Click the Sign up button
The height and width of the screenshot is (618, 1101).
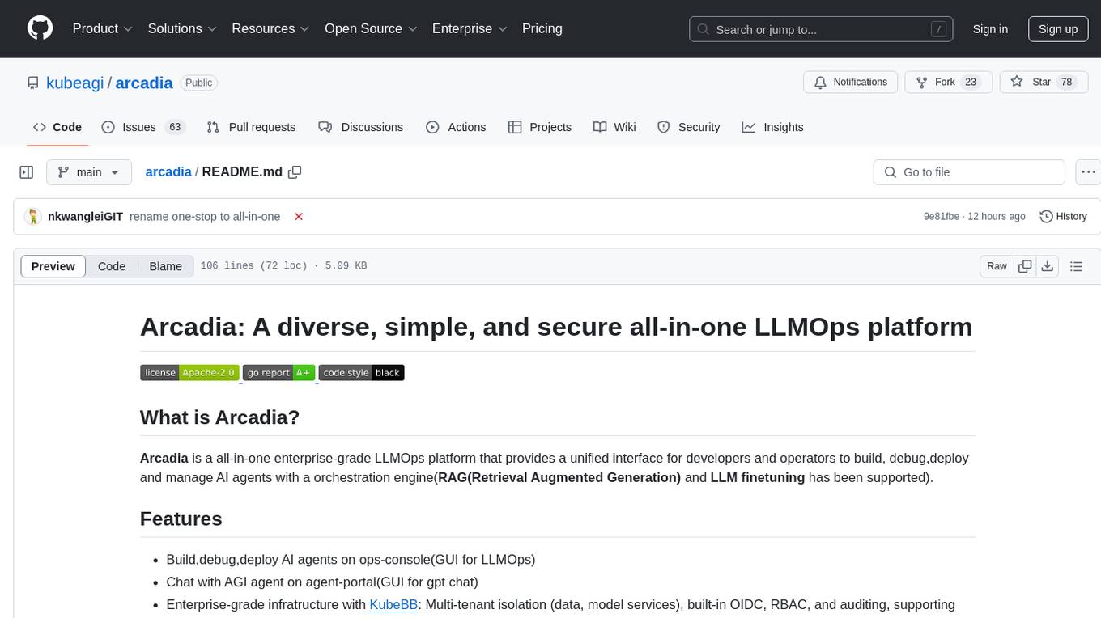pyautogui.click(x=1058, y=29)
